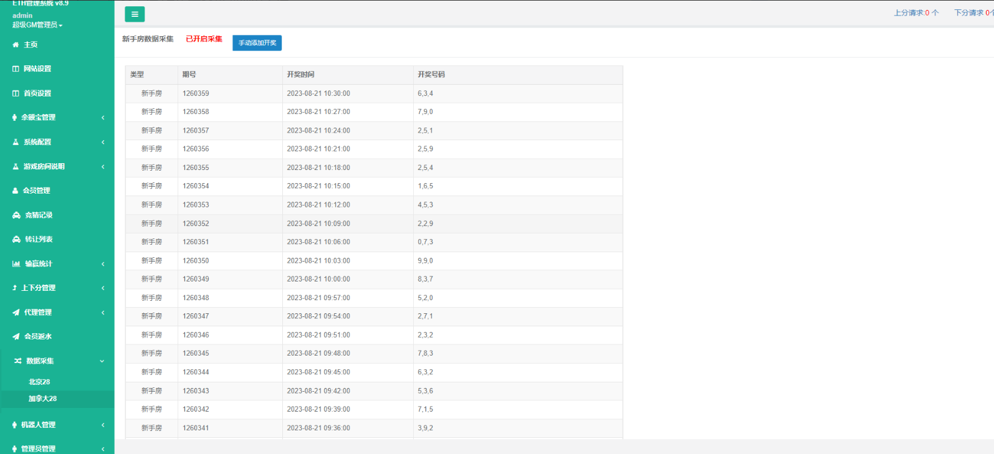This screenshot has width=994, height=454.
Task: Open the 上分请求 notification link
Action: tap(915, 12)
